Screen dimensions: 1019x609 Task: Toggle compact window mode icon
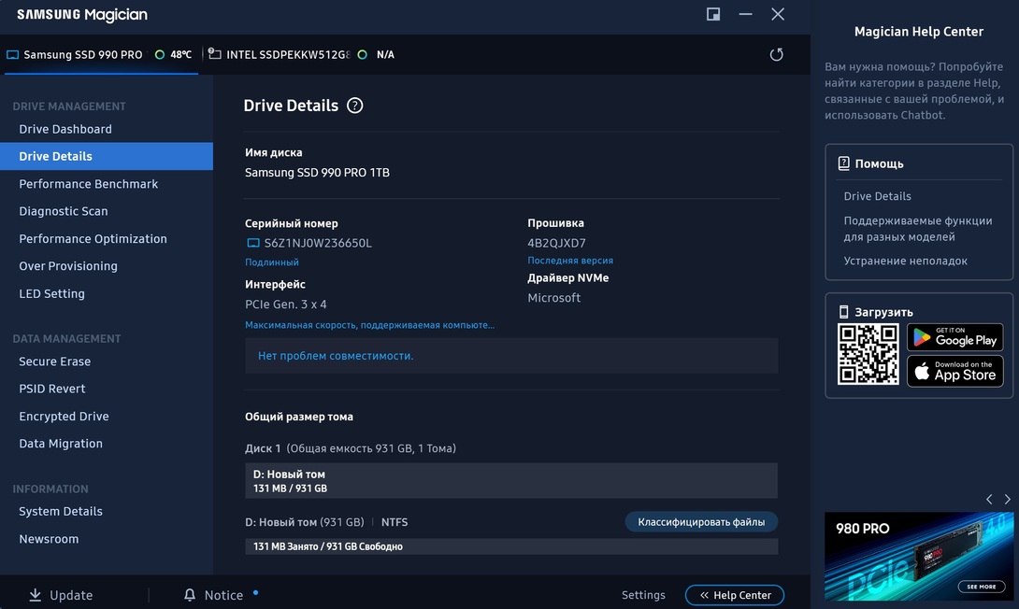coord(713,14)
